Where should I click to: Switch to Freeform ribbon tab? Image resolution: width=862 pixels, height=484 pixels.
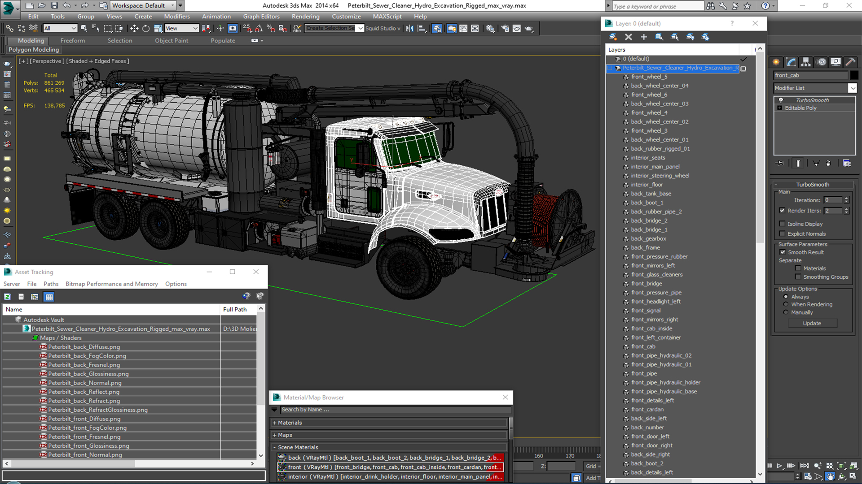point(73,40)
